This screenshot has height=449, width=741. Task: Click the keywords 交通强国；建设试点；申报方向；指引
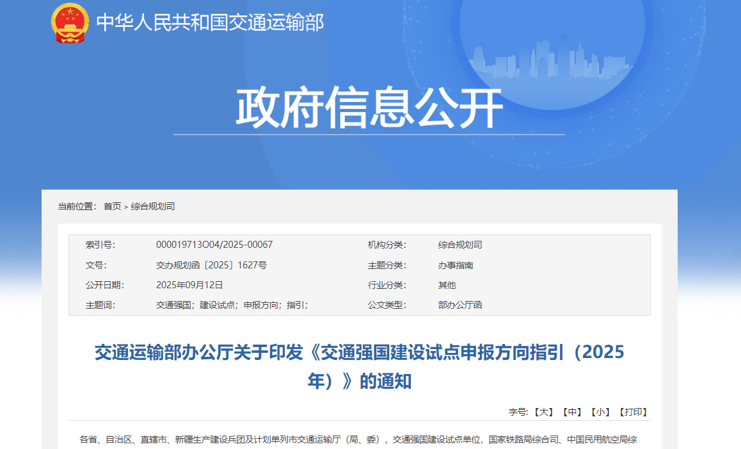click(x=233, y=305)
